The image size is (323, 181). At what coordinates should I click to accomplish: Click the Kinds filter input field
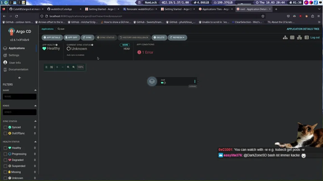(20, 112)
